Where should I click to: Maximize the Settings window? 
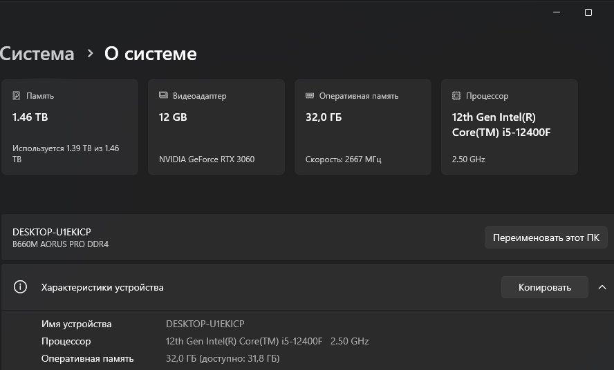(588, 12)
